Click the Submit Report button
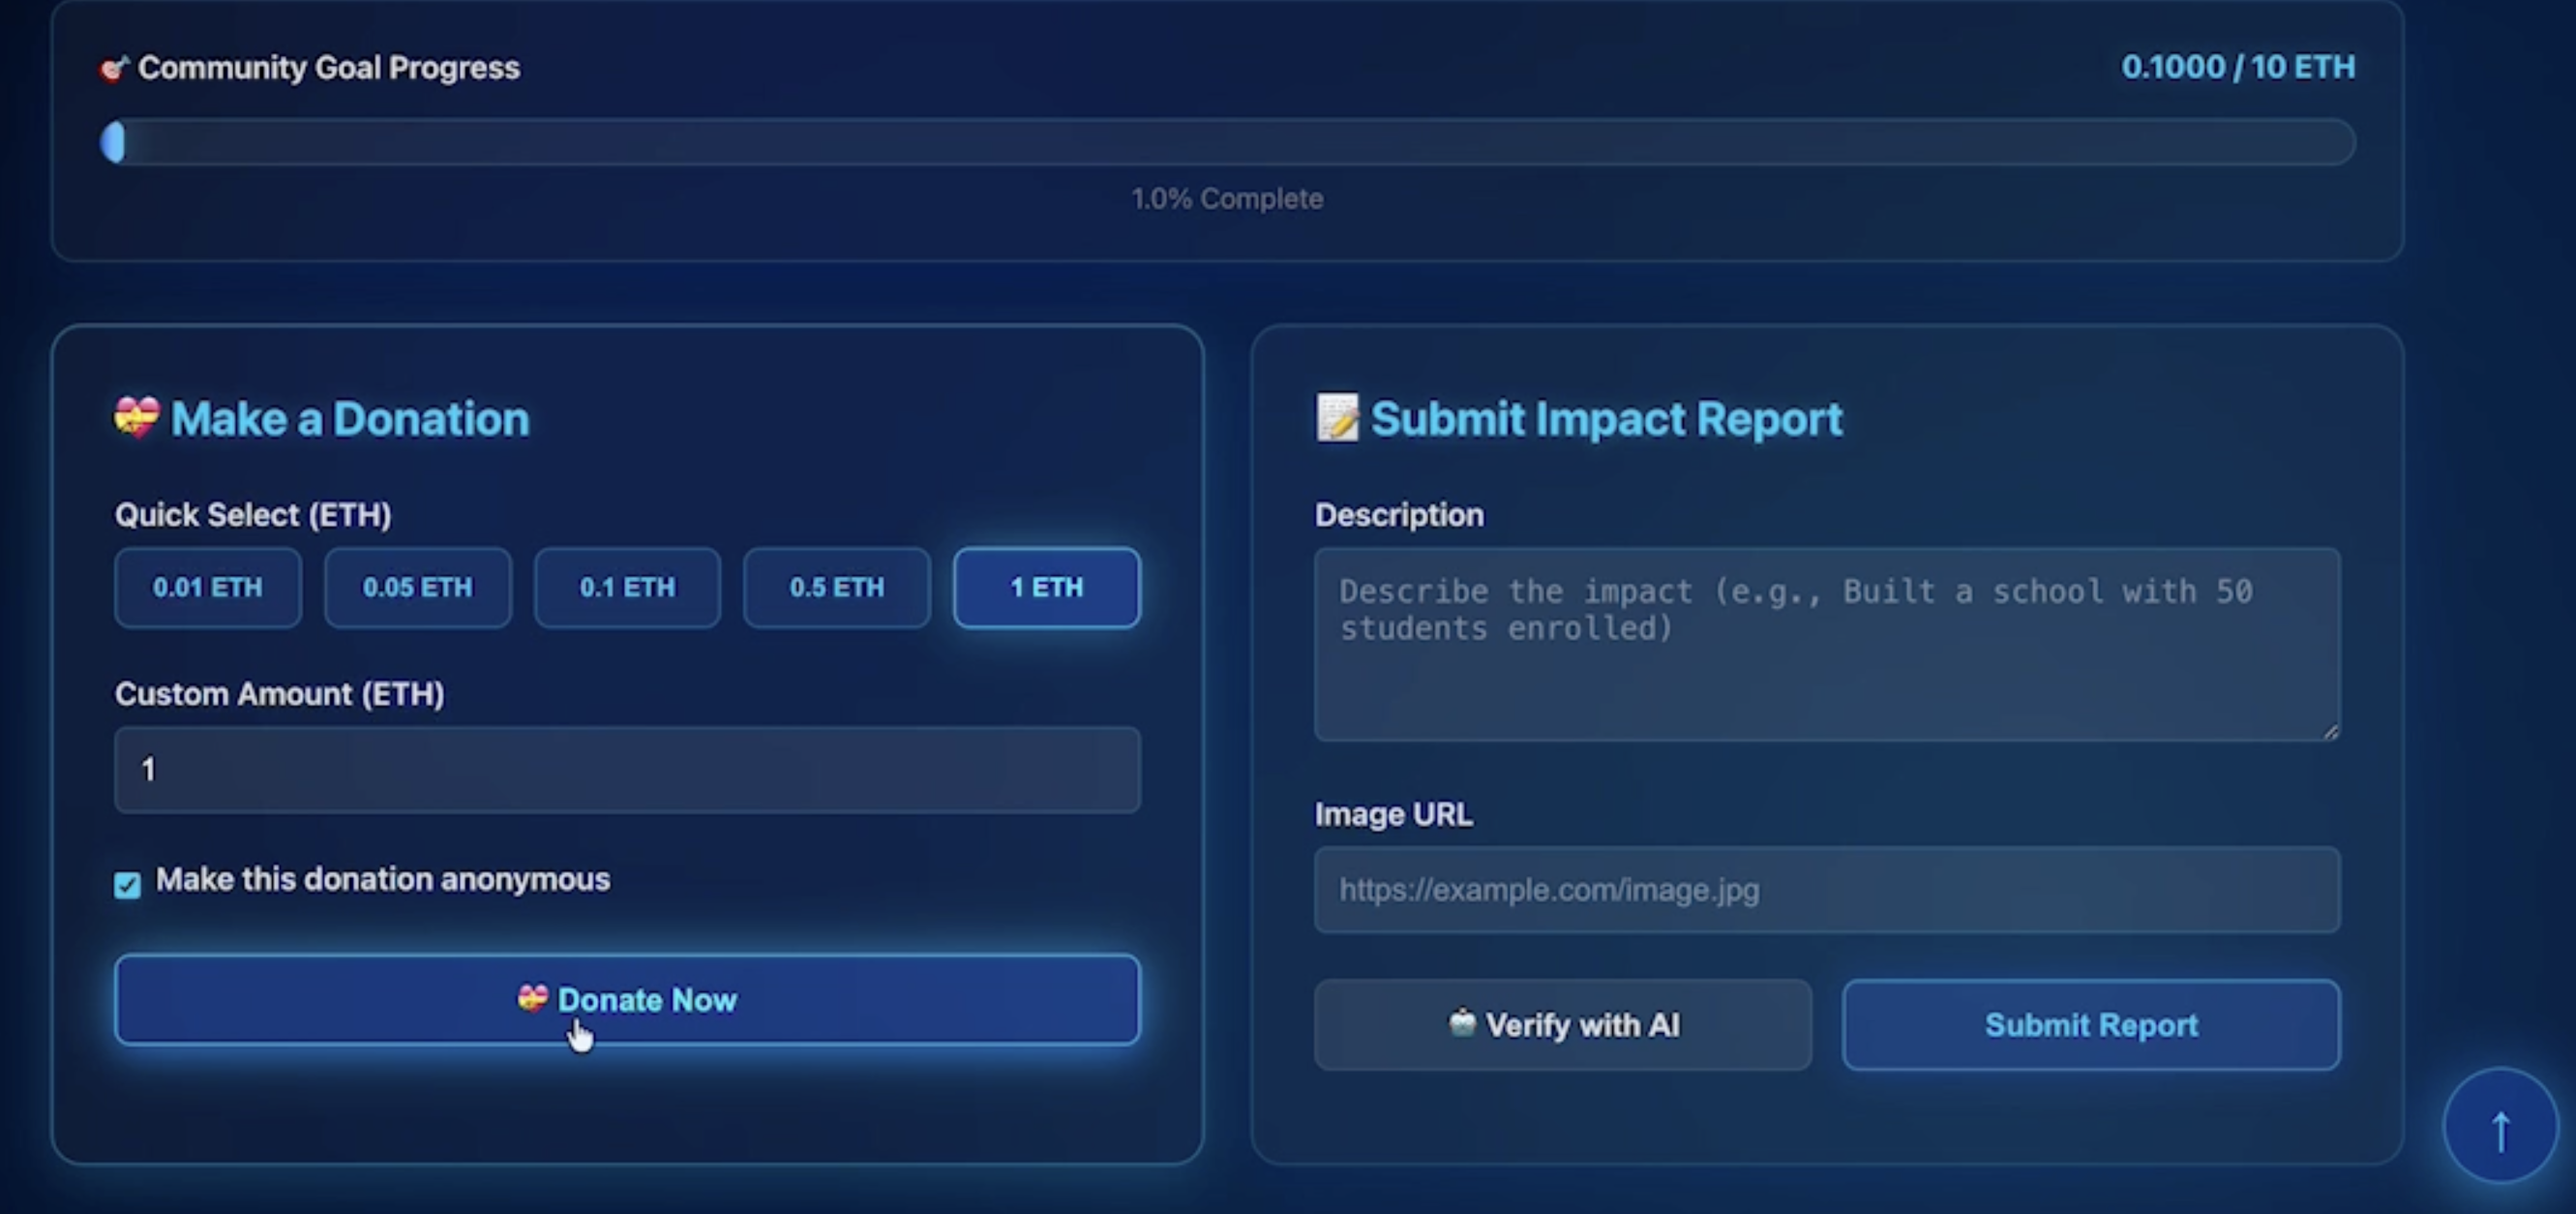The image size is (2576, 1214). pos(2090,1024)
